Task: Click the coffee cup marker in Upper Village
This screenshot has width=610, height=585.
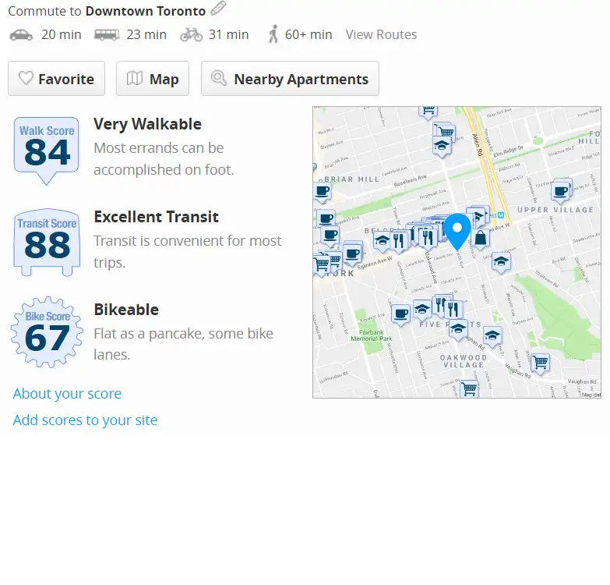Action: point(561,193)
